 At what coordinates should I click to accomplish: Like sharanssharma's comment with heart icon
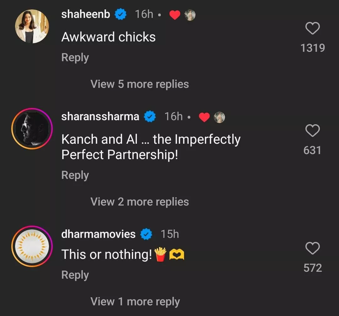[x=312, y=131]
